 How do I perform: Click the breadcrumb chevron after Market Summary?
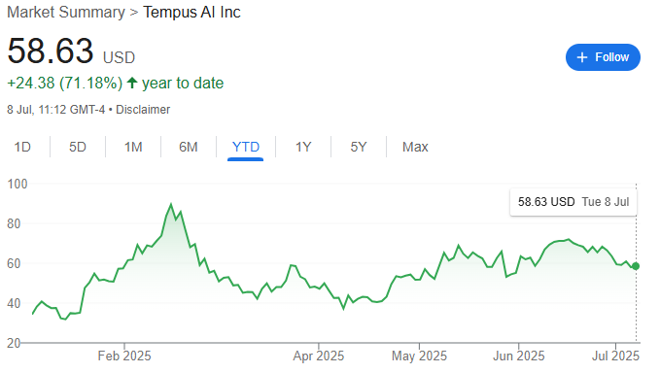pos(134,13)
